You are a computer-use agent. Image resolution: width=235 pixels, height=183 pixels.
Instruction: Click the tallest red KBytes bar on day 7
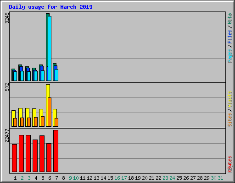pos(56,151)
